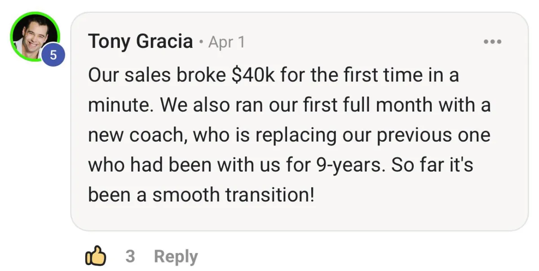This screenshot has height=271, width=539.
Task: Click the level 5 badge on avatar
Action: point(53,56)
